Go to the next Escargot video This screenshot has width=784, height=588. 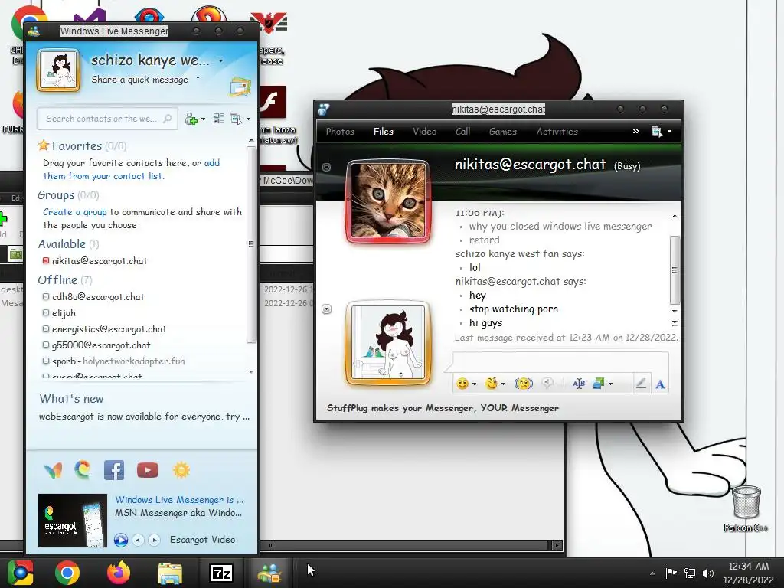pyautogui.click(x=154, y=540)
